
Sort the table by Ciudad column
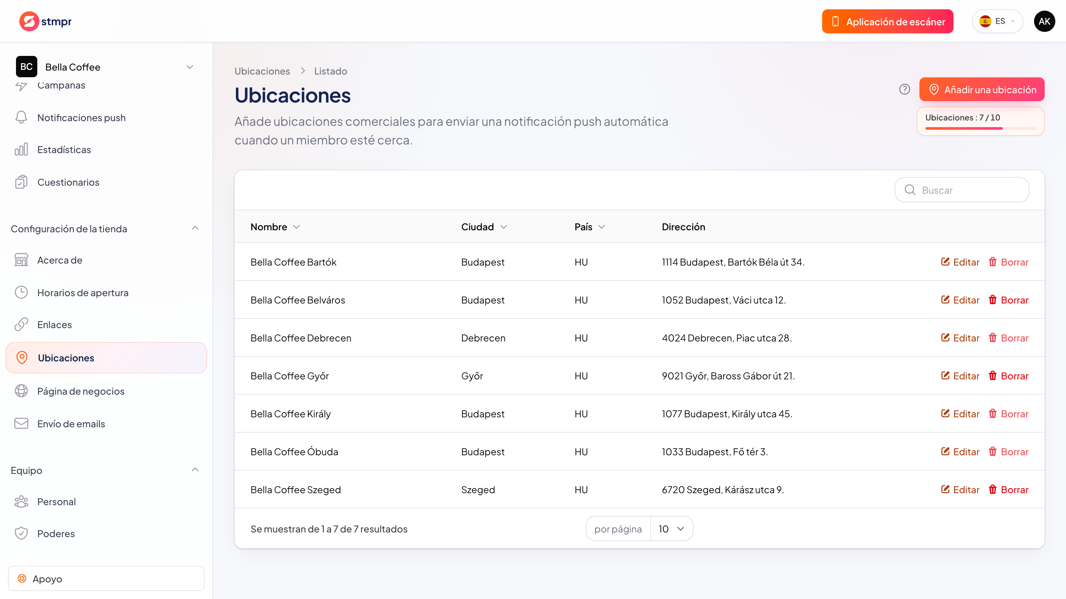tap(484, 227)
